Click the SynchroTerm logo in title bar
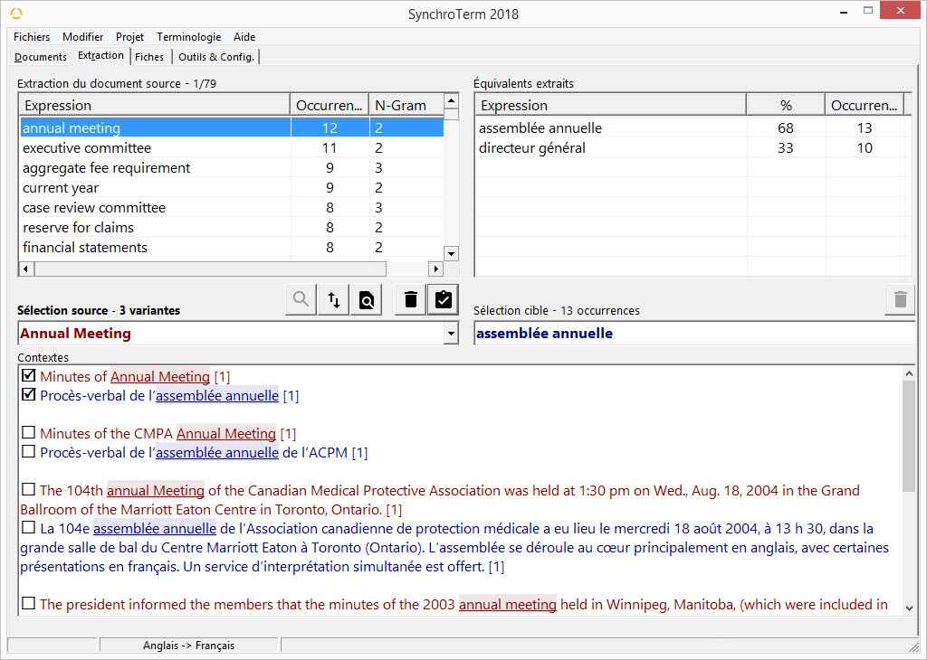927x660 pixels. 15,14
